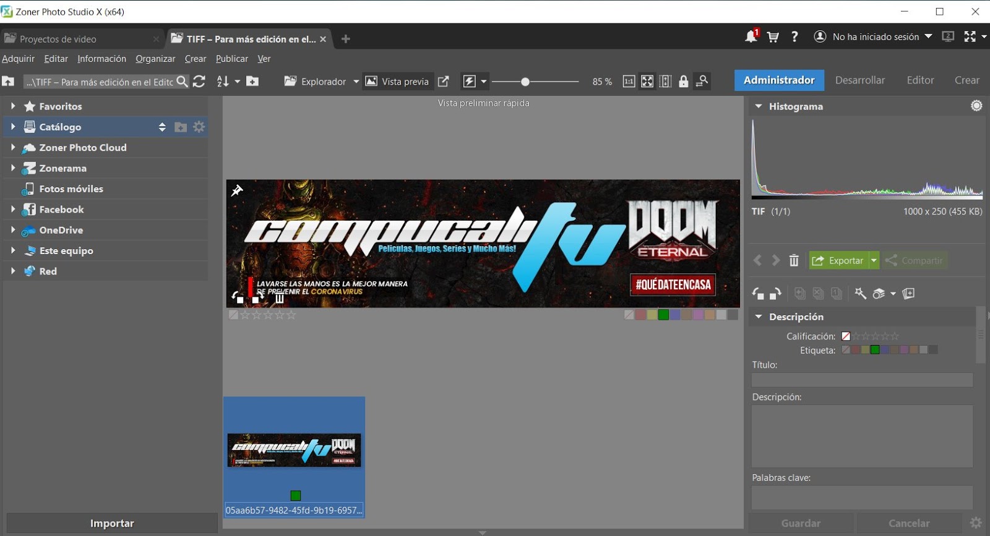Expand the Este equipo node
990x536 pixels.
[x=12, y=250]
